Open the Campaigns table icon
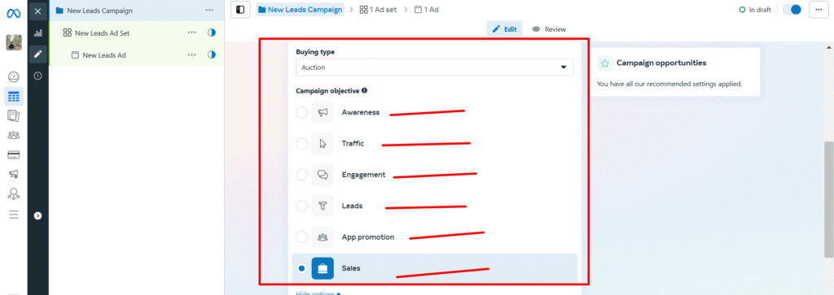The width and height of the screenshot is (834, 295). tap(14, 97)
